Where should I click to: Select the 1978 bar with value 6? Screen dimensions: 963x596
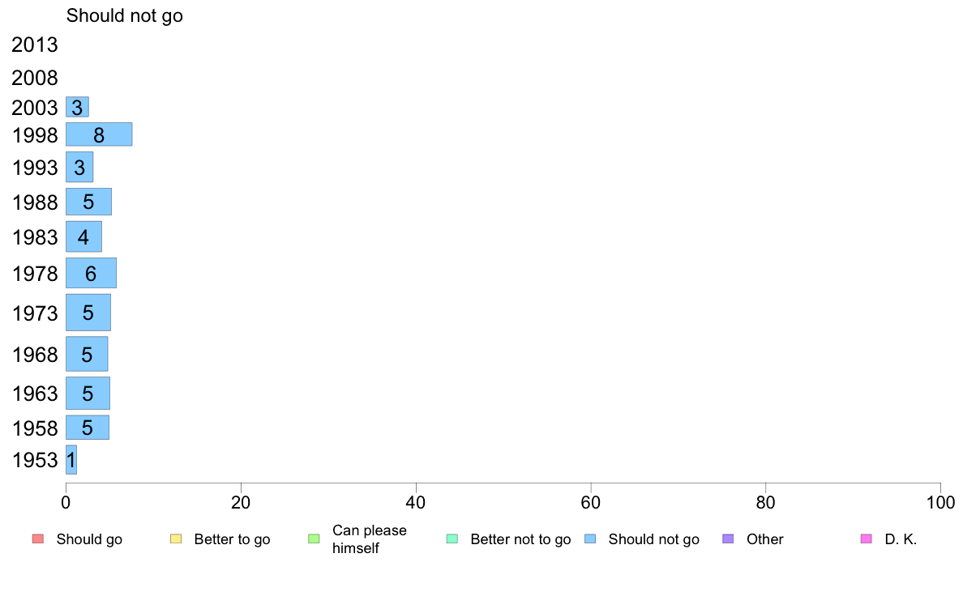[91, 273]
